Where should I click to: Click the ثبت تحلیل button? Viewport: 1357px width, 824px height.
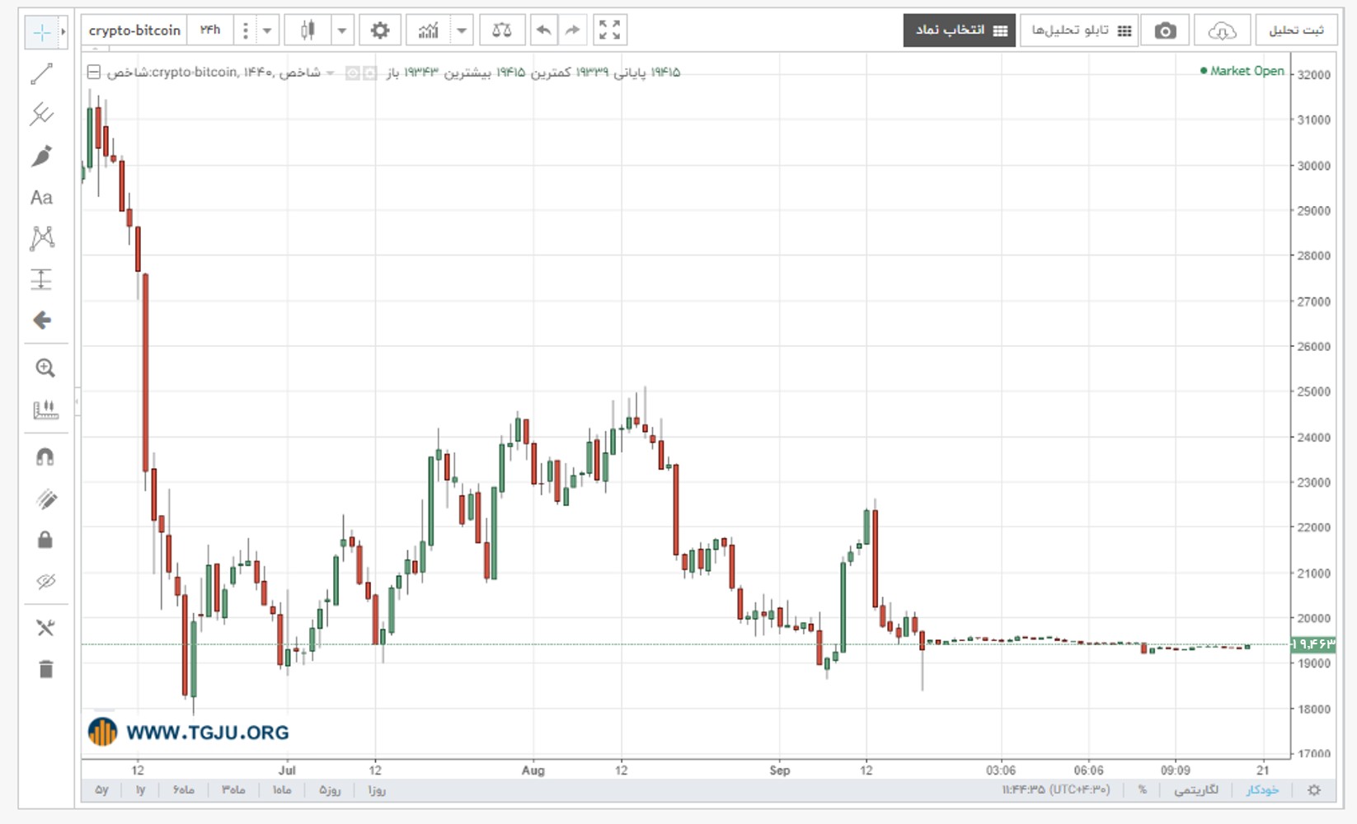[x=1296, y=30]
